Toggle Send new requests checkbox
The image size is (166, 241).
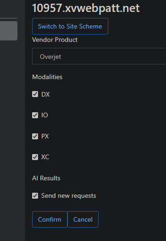(35, 195)
